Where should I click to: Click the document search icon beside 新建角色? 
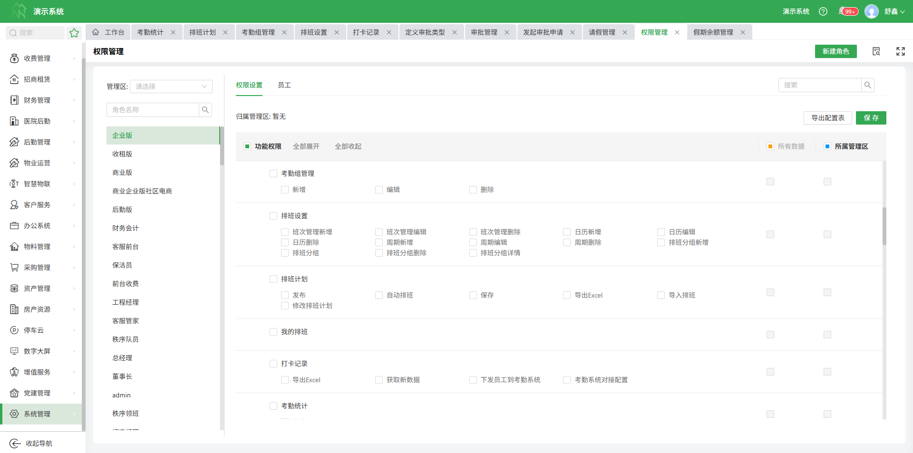coord(876,51)
